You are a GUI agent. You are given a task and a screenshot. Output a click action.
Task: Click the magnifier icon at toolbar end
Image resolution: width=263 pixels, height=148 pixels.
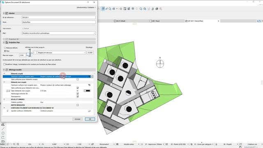[x=161, y=9]
